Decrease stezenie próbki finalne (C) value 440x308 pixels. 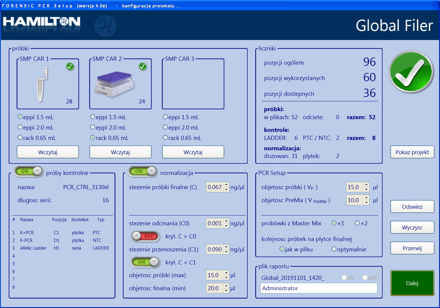click(x=226, y=190)
